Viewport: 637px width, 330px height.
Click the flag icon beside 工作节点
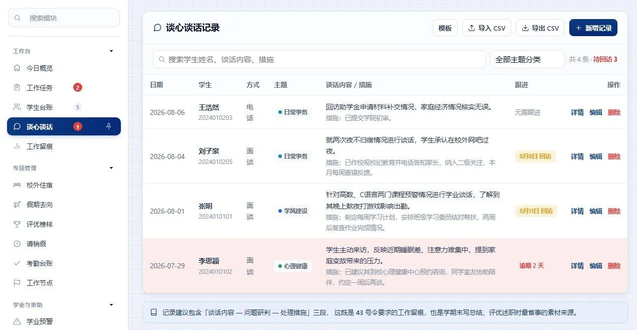pos(17,283)
